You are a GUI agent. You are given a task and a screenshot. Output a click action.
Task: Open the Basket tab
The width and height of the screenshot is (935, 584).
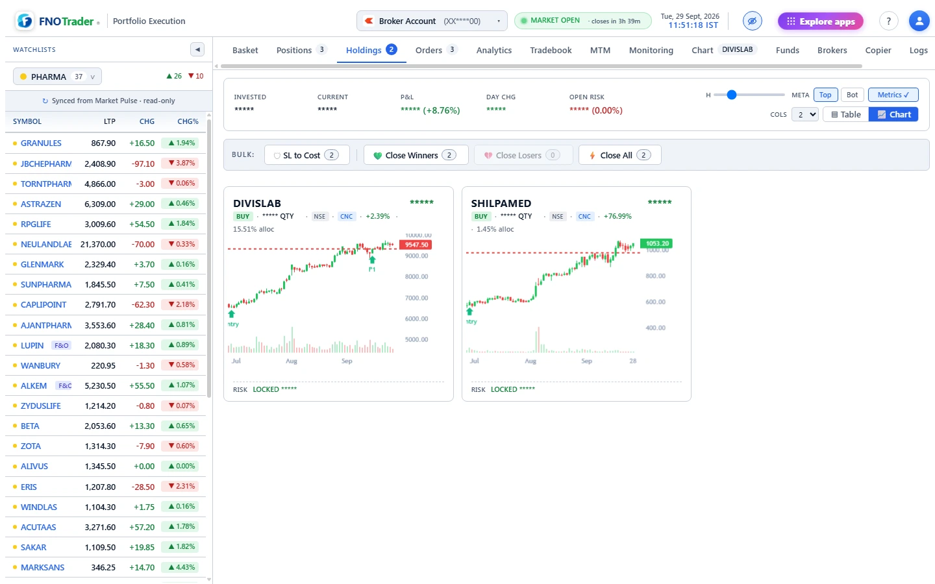(245, 50)
